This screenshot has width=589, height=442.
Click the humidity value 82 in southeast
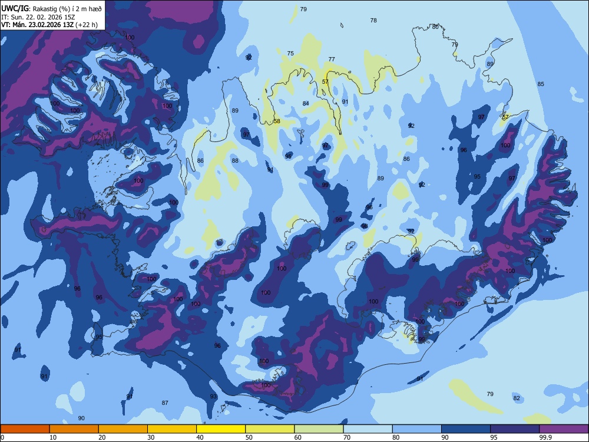pyautogui.click(x=517, y=398)
